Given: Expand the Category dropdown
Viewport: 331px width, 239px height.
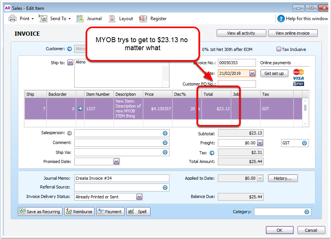Looking at the screenshot, I should [307, 212].
